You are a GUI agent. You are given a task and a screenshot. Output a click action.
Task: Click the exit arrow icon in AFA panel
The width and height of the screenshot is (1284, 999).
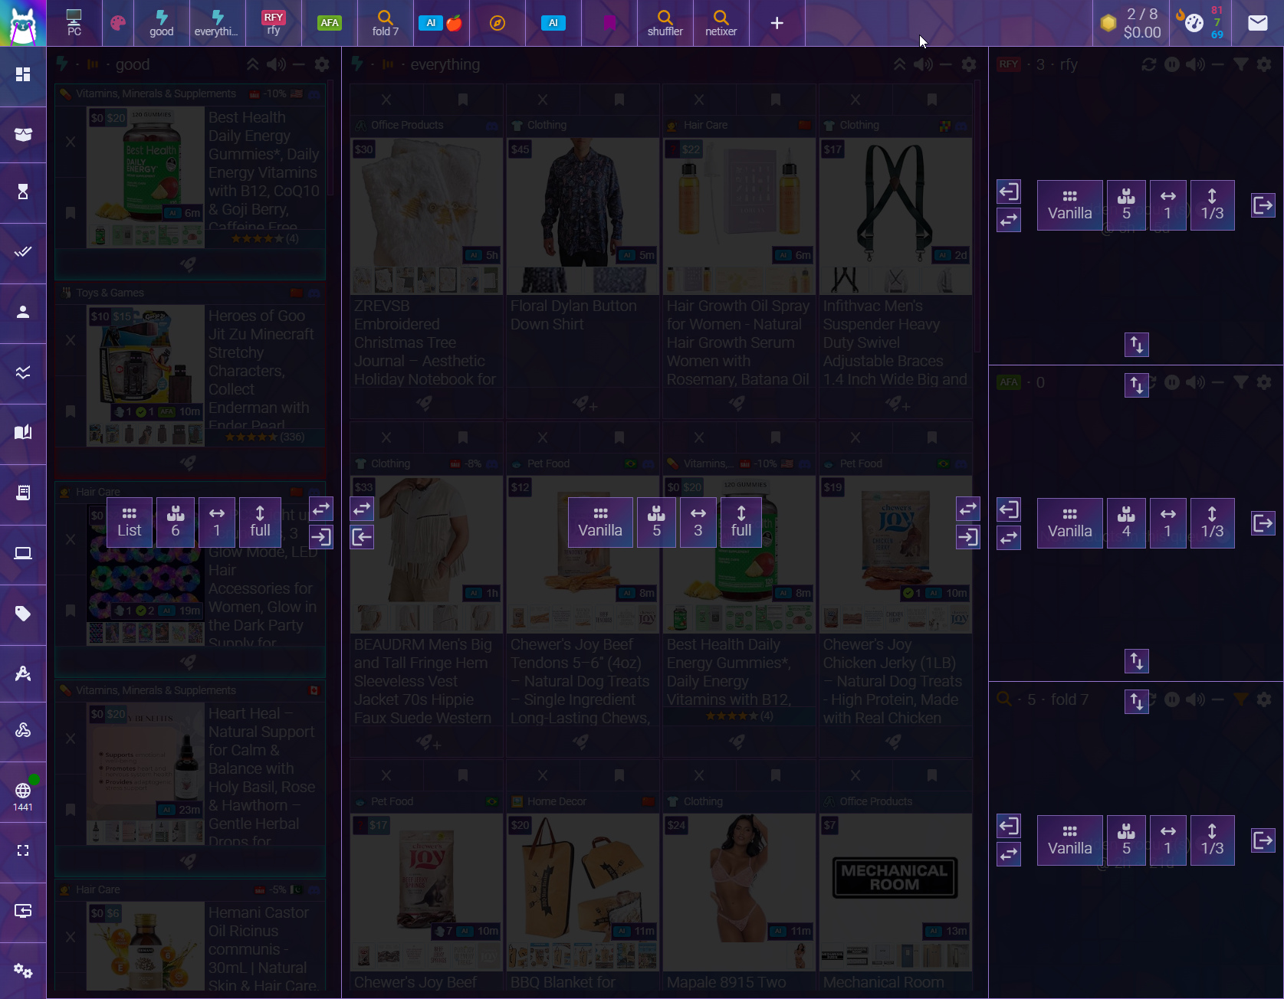[1263, 523]
